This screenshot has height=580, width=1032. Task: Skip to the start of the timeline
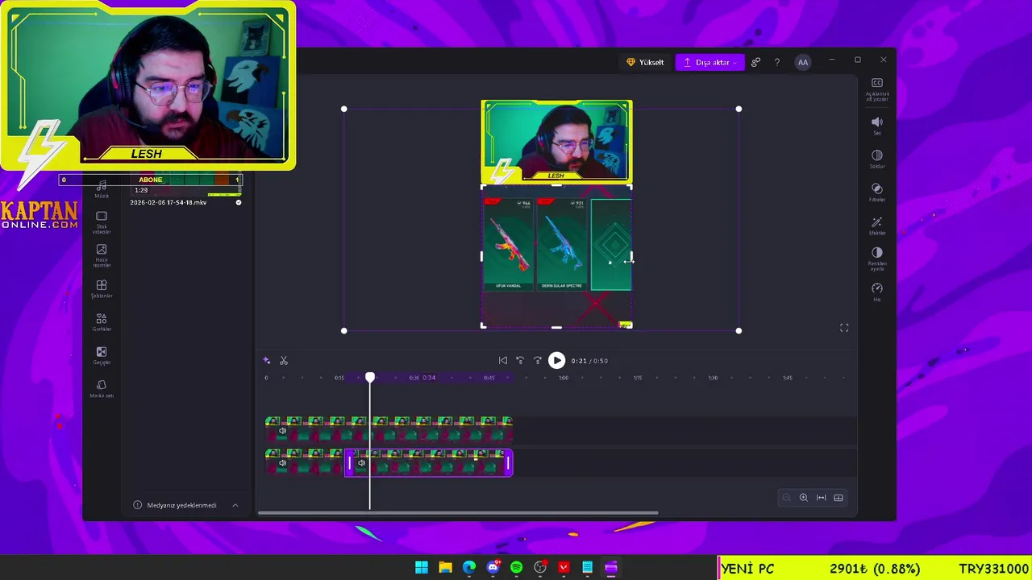coord(502,360)
